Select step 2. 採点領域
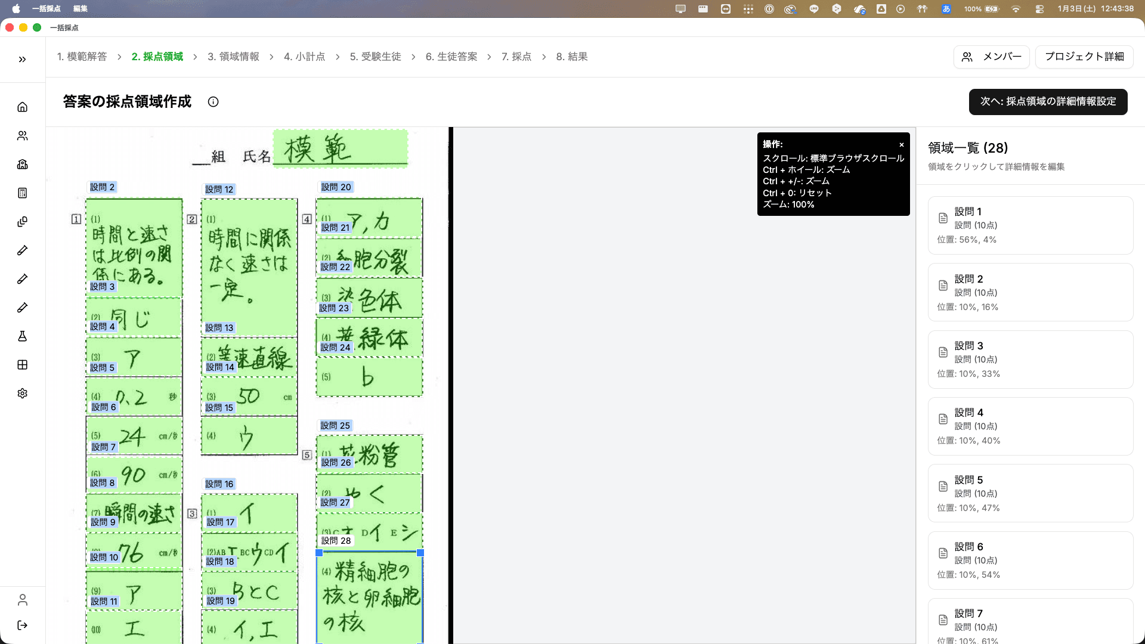This screenshot has height=644, width=1145. click(x=157, y=57)
